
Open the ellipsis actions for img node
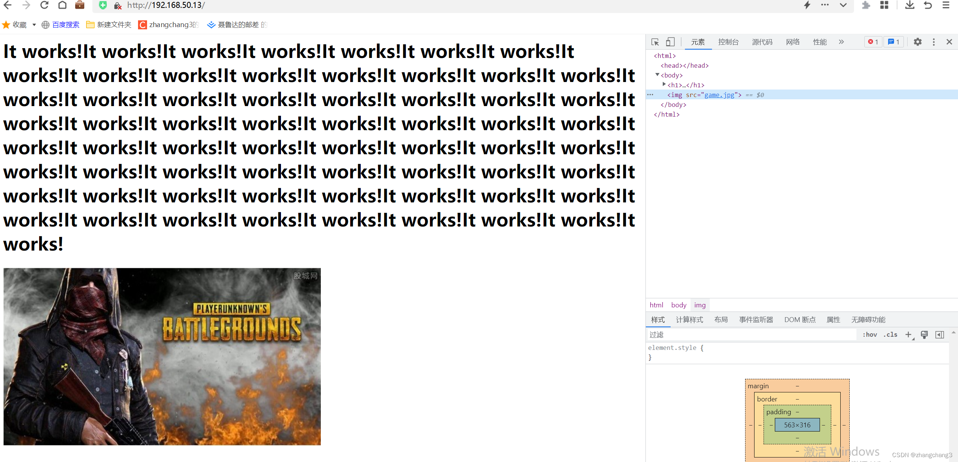pos(650,95)
